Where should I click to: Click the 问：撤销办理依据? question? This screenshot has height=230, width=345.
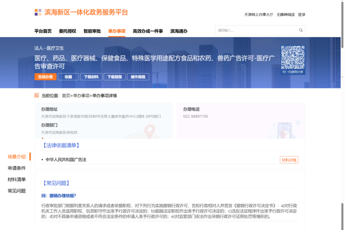click(x=59, y=195)
